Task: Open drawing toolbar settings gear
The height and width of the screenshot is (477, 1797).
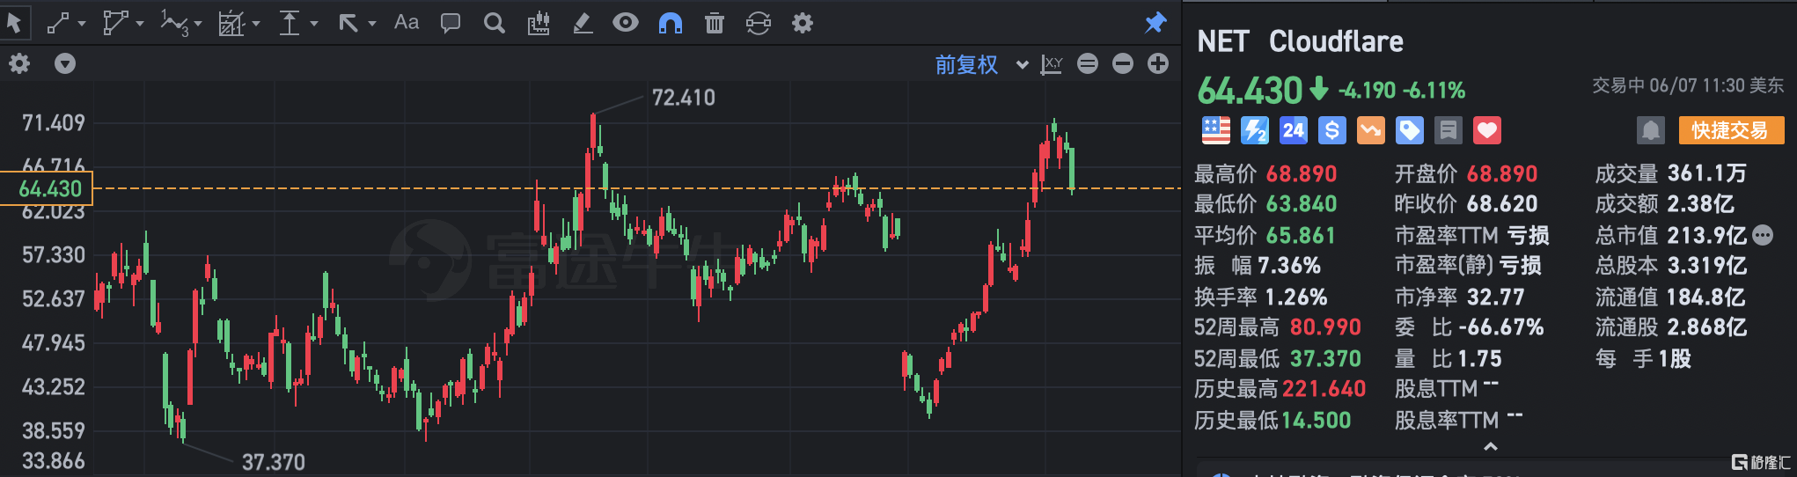Action: pyautogui.click(x=802, y=24)
